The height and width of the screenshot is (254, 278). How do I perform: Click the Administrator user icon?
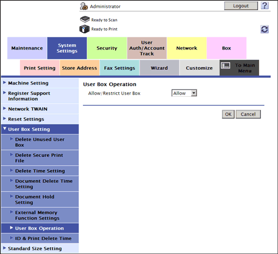[x=84, y=6]
